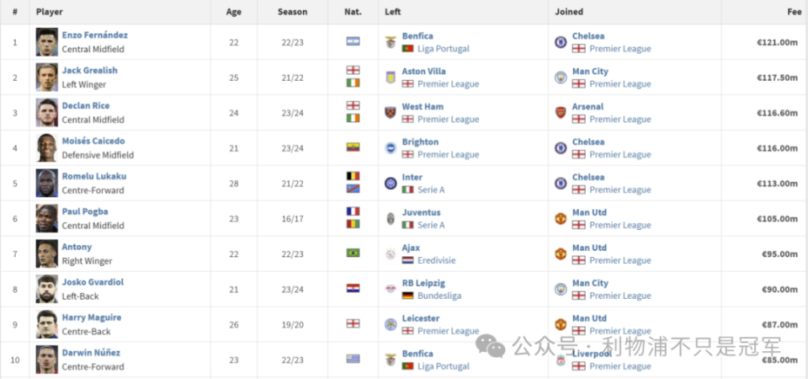
Task: Click the Brazil flag in Antony's row
Action: coord(353,254)
